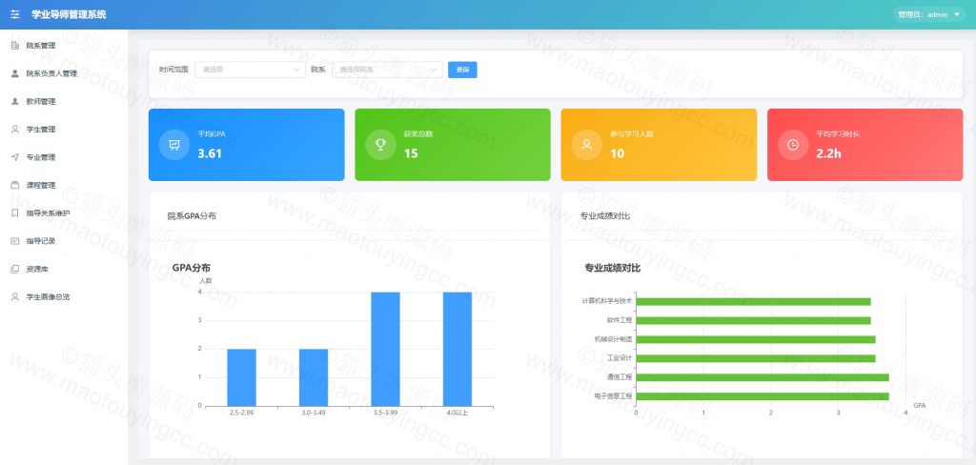Click the 通信工程 green bar
Viewport: 976px width, 465px height.
point(762,377)
